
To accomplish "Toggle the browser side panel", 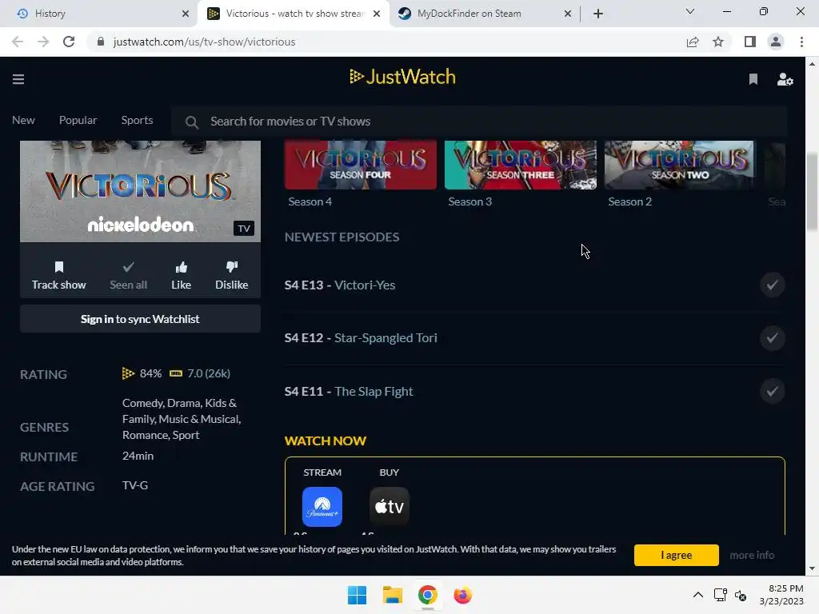I will click(x=750, y=42).
